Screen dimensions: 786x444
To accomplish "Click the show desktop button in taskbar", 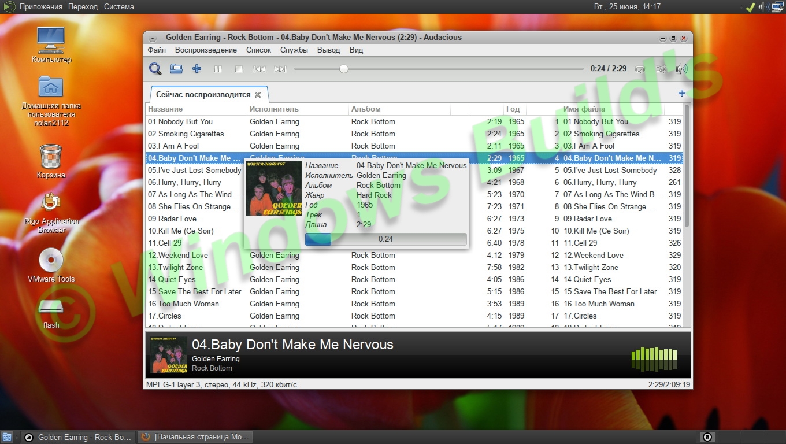I will click(7, 437).
